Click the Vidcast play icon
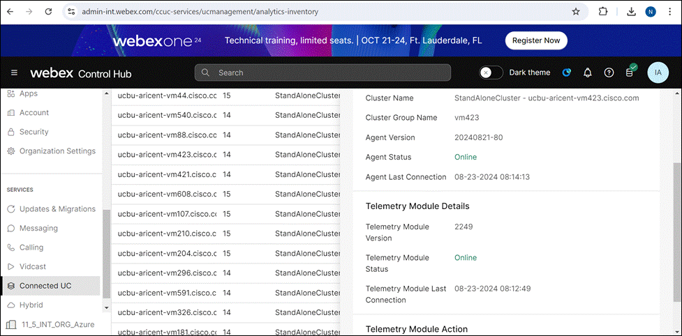 point(11,266)
